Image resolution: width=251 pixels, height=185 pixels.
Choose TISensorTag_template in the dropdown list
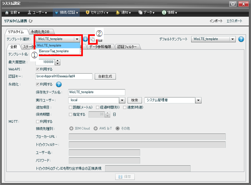coord(58,51)
